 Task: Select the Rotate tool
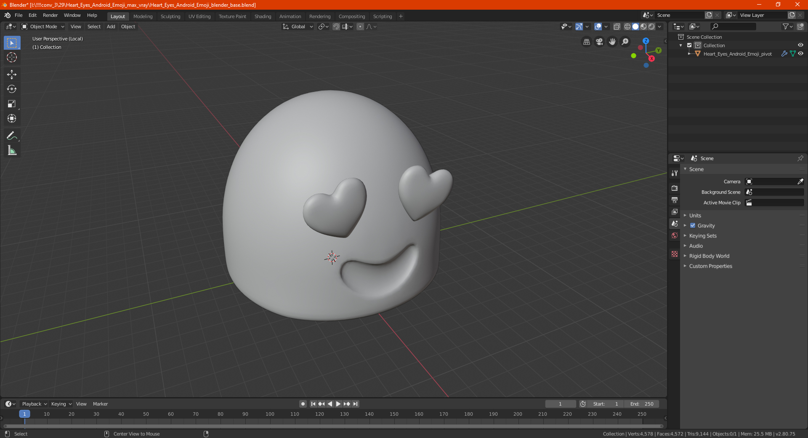tap(12, 89)
